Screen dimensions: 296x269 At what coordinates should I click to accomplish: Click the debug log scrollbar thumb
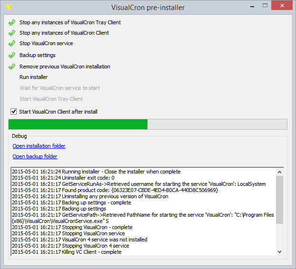(279, 200)
